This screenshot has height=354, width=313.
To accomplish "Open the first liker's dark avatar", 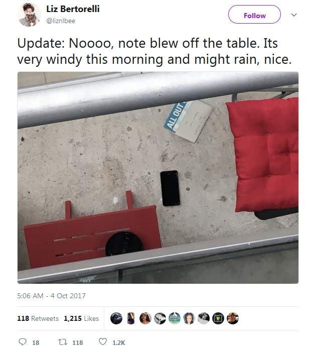I will click(x=116, y=318).
